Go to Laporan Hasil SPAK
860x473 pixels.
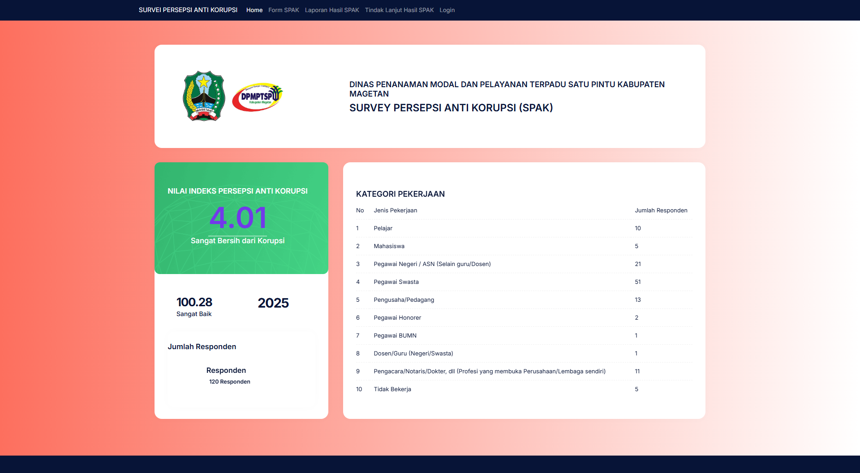click(x=332, y=10)
